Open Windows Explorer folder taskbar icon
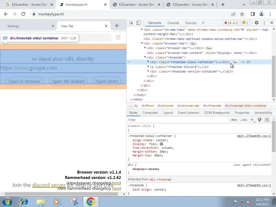This screenshot has height=207, width=276. 41,202
